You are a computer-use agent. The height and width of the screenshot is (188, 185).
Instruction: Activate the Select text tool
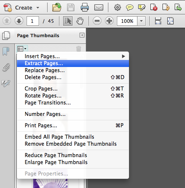point(68,21)
